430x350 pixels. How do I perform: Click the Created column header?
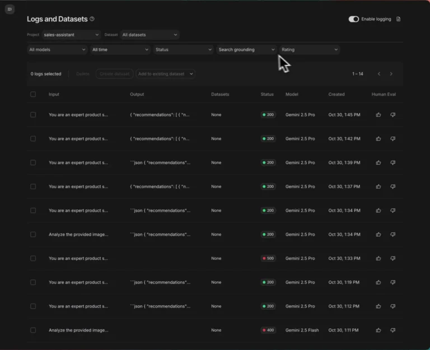336,94
